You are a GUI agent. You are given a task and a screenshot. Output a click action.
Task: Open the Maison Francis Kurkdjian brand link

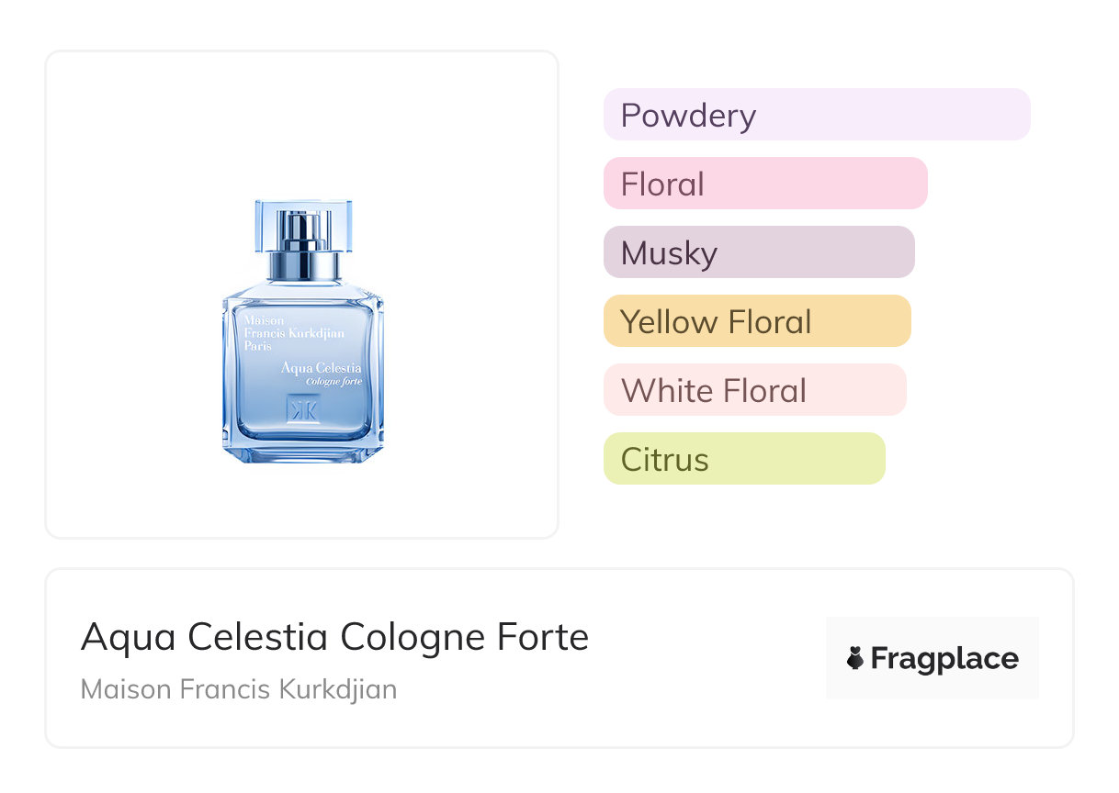[x=239, y=689]
